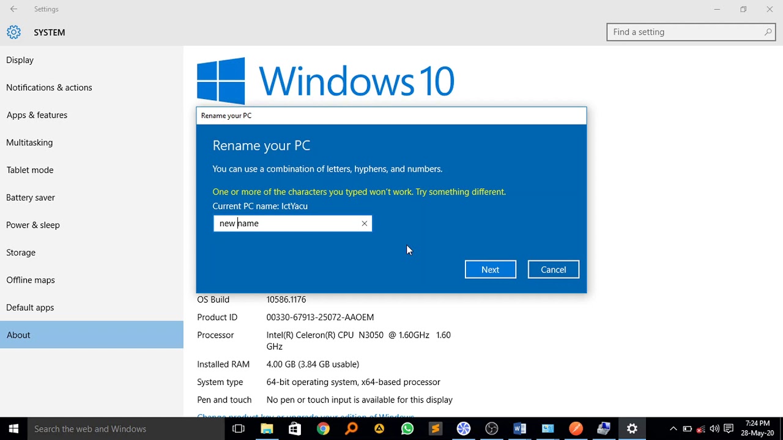Open the Windows Start menu
This screenshot has width=783, height=440.
13,429
